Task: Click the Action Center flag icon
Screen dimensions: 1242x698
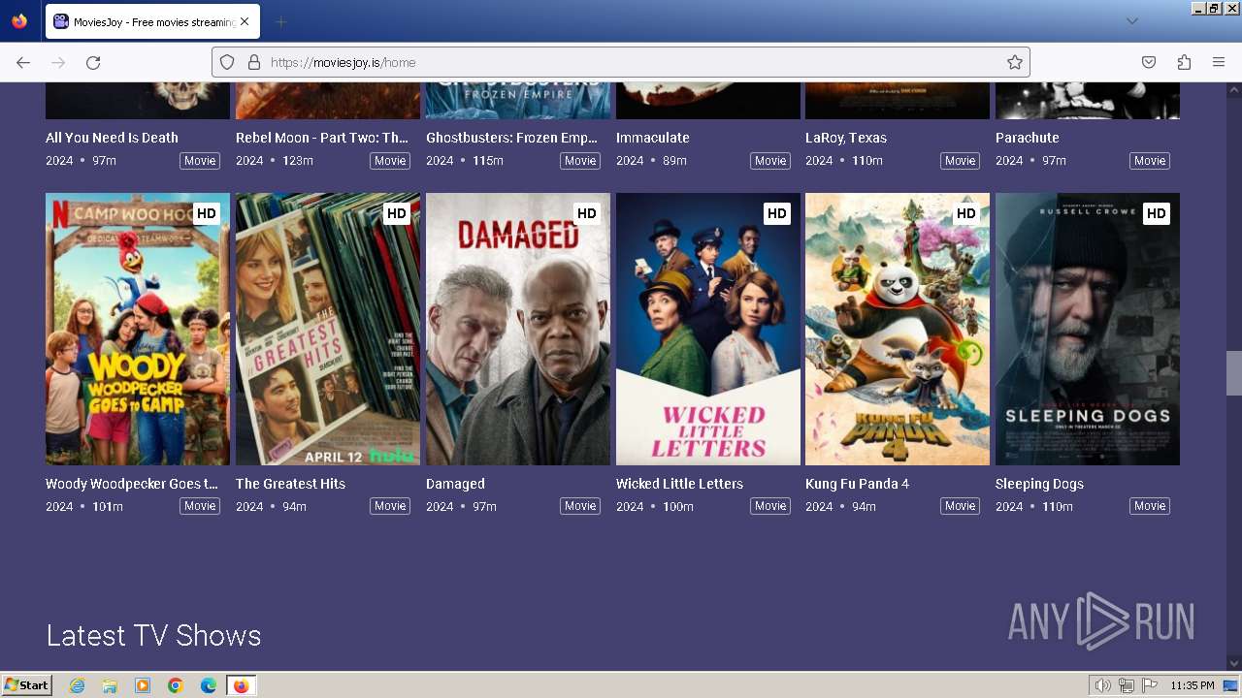Action: pos(1150,685)
